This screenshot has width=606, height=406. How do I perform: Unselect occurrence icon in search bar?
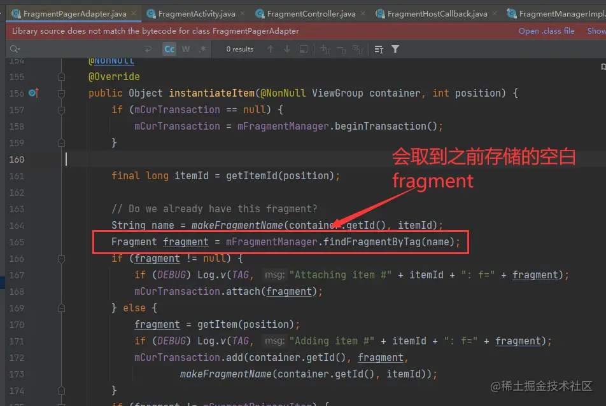click(x=341, y=49)
